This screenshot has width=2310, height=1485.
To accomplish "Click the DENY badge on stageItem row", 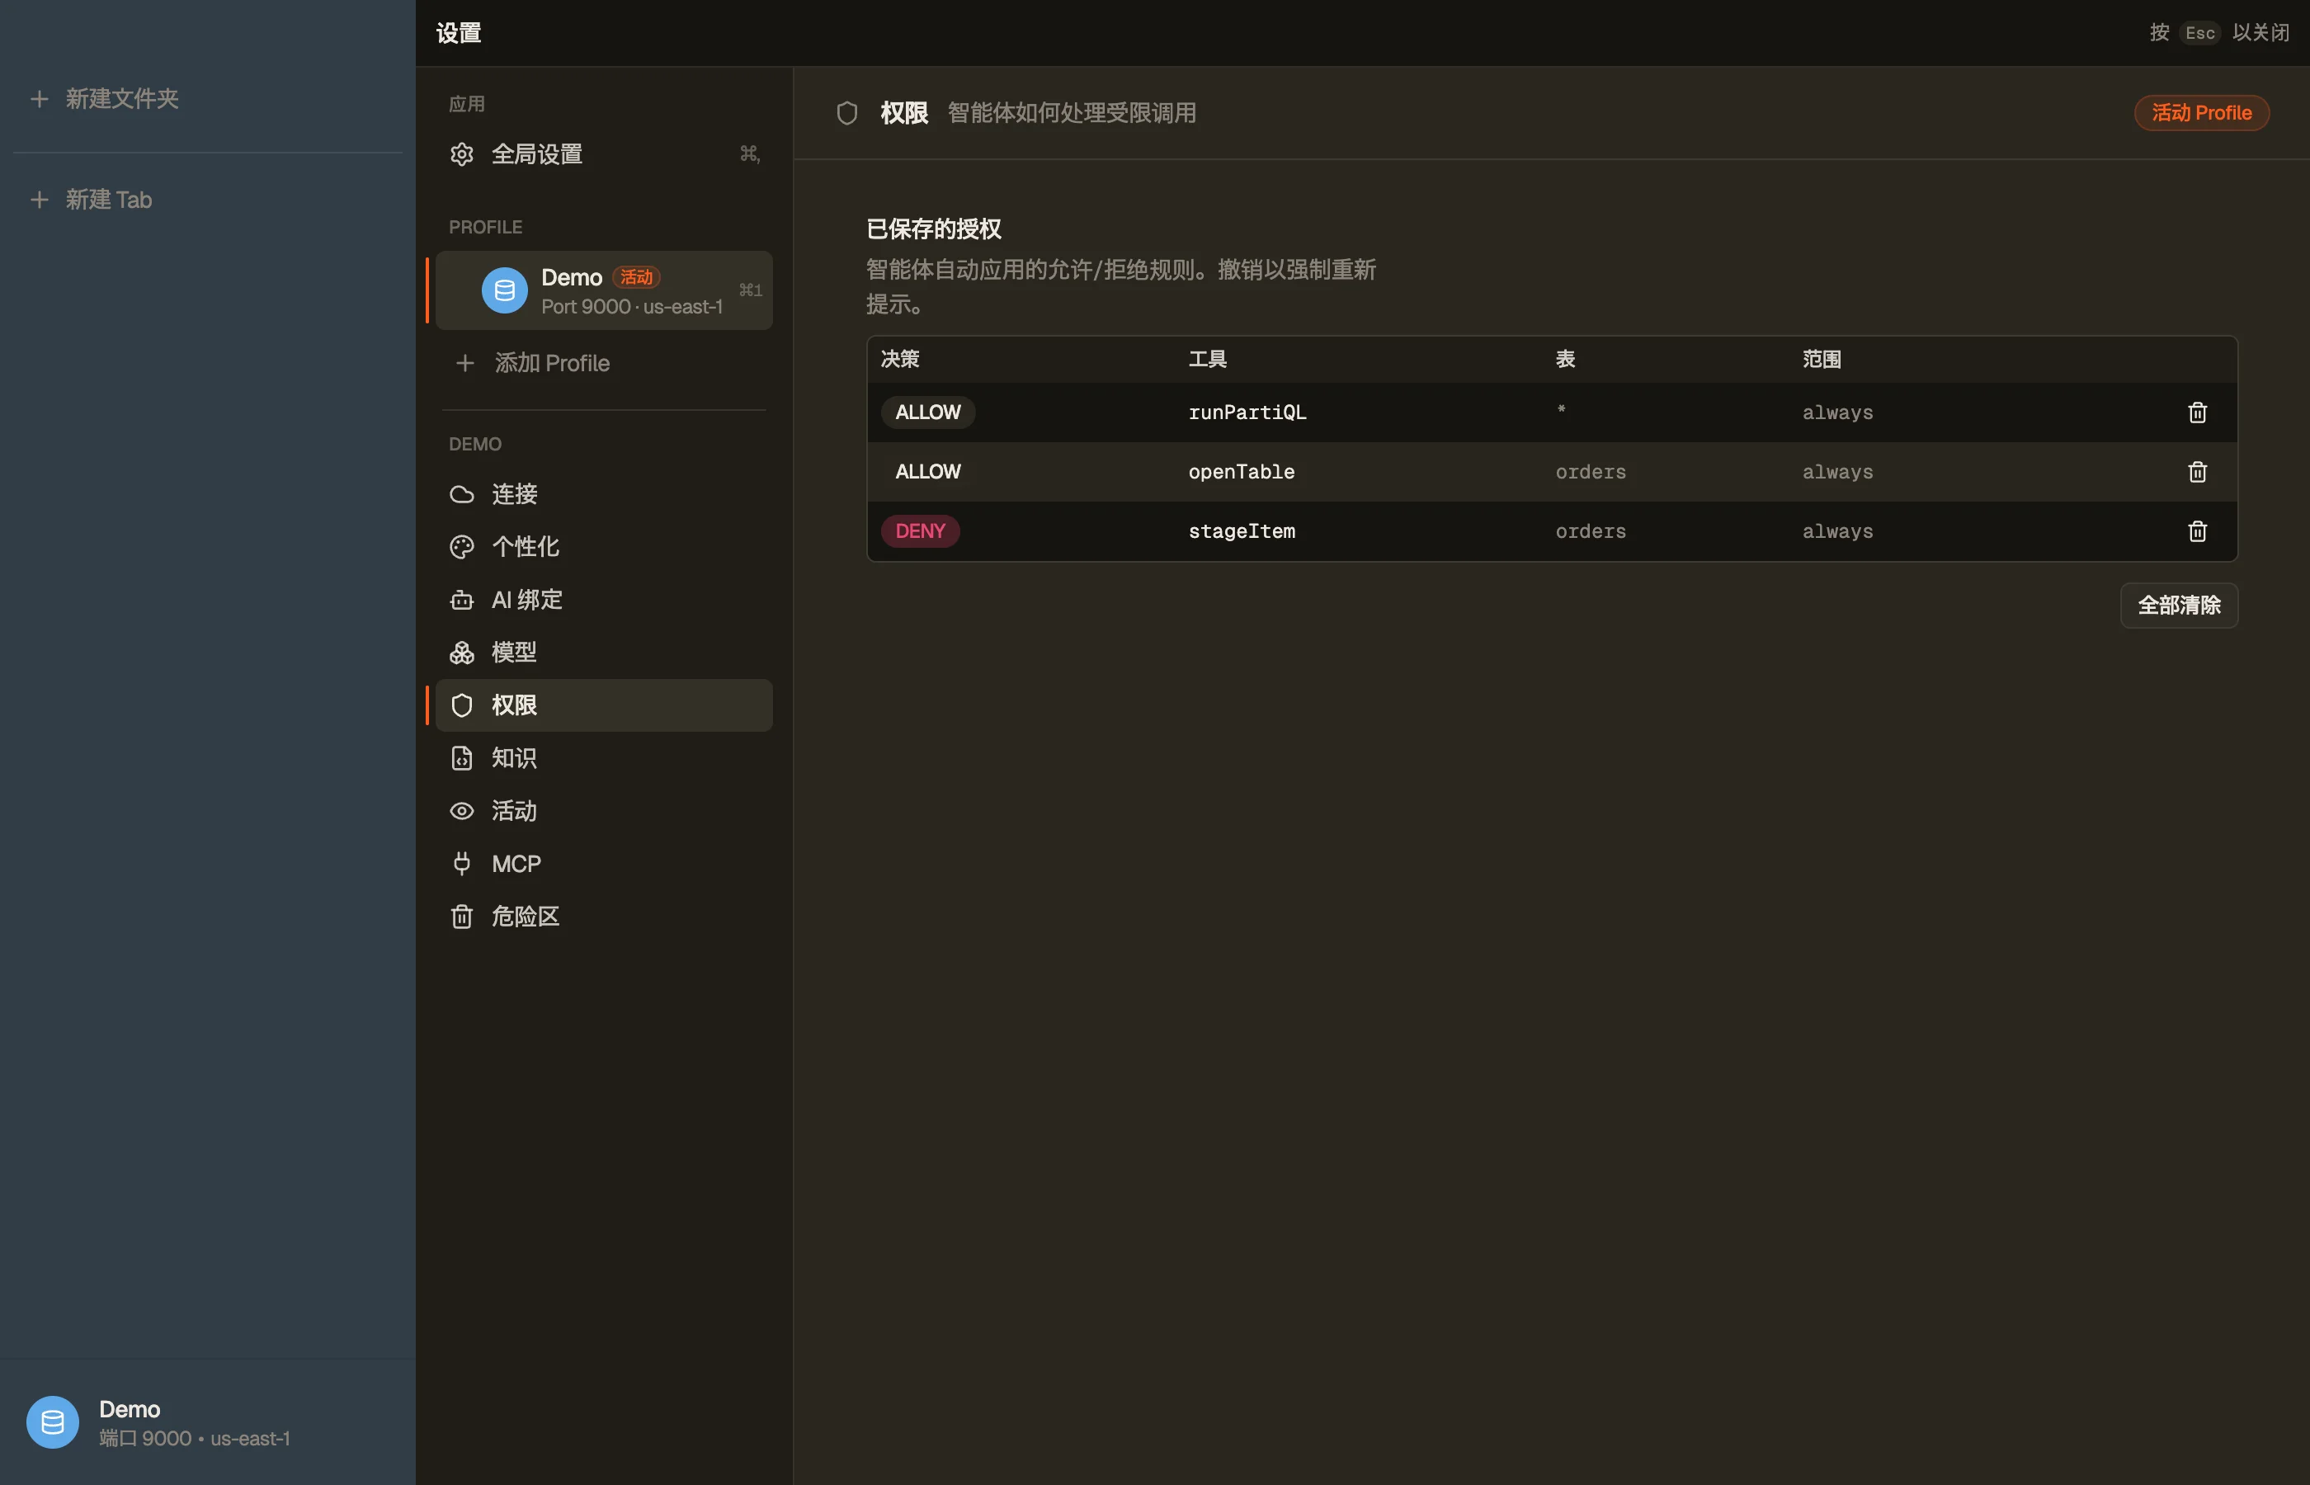I will point(920,531).
